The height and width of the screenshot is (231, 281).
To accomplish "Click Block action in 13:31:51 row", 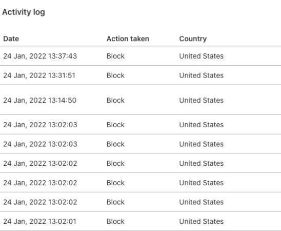I will pos(115,75).
